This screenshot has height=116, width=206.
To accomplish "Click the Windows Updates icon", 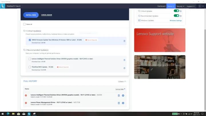I will pyautogui.click(x=139, y=20).
